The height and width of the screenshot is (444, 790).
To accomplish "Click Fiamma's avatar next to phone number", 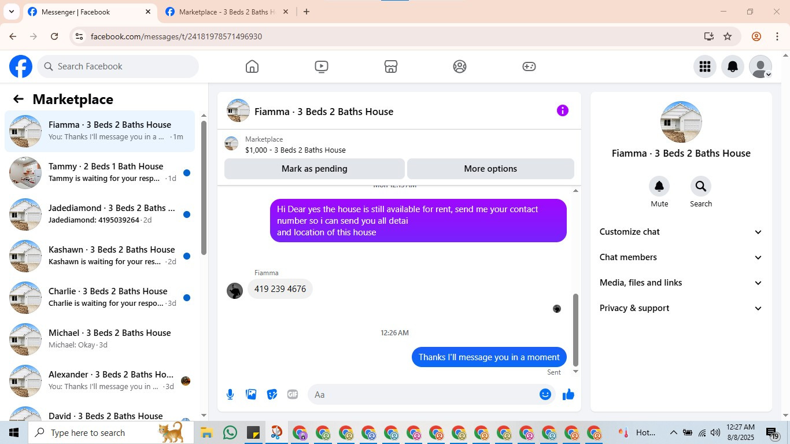I will click(x=235, y=291).
